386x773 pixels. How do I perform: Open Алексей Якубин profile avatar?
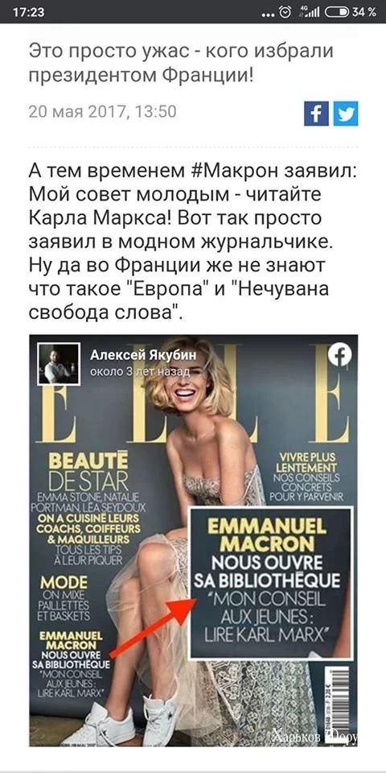59,364
